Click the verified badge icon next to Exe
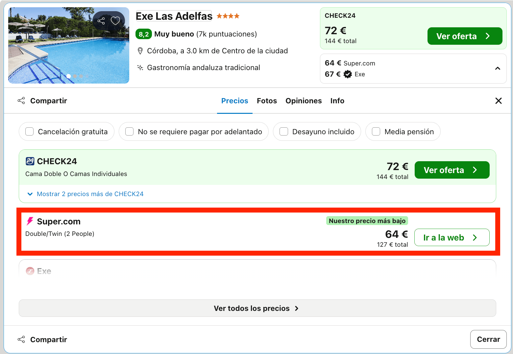 tap(348, 74)
